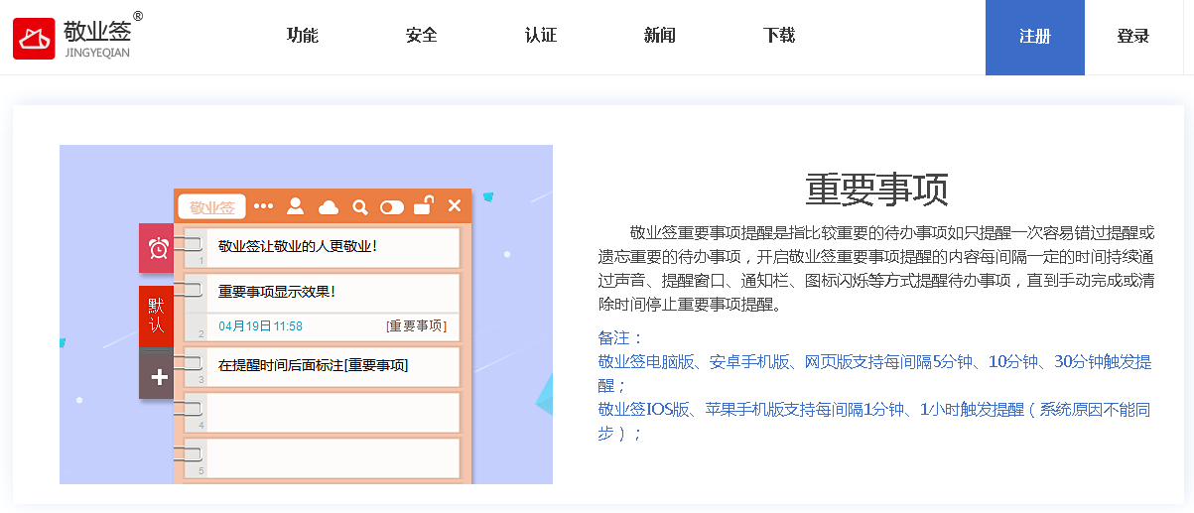This screenshot has width=1194, height=513.
Task: Select note 在提醒时间后面标注[重要事项]
Action: 323,366
